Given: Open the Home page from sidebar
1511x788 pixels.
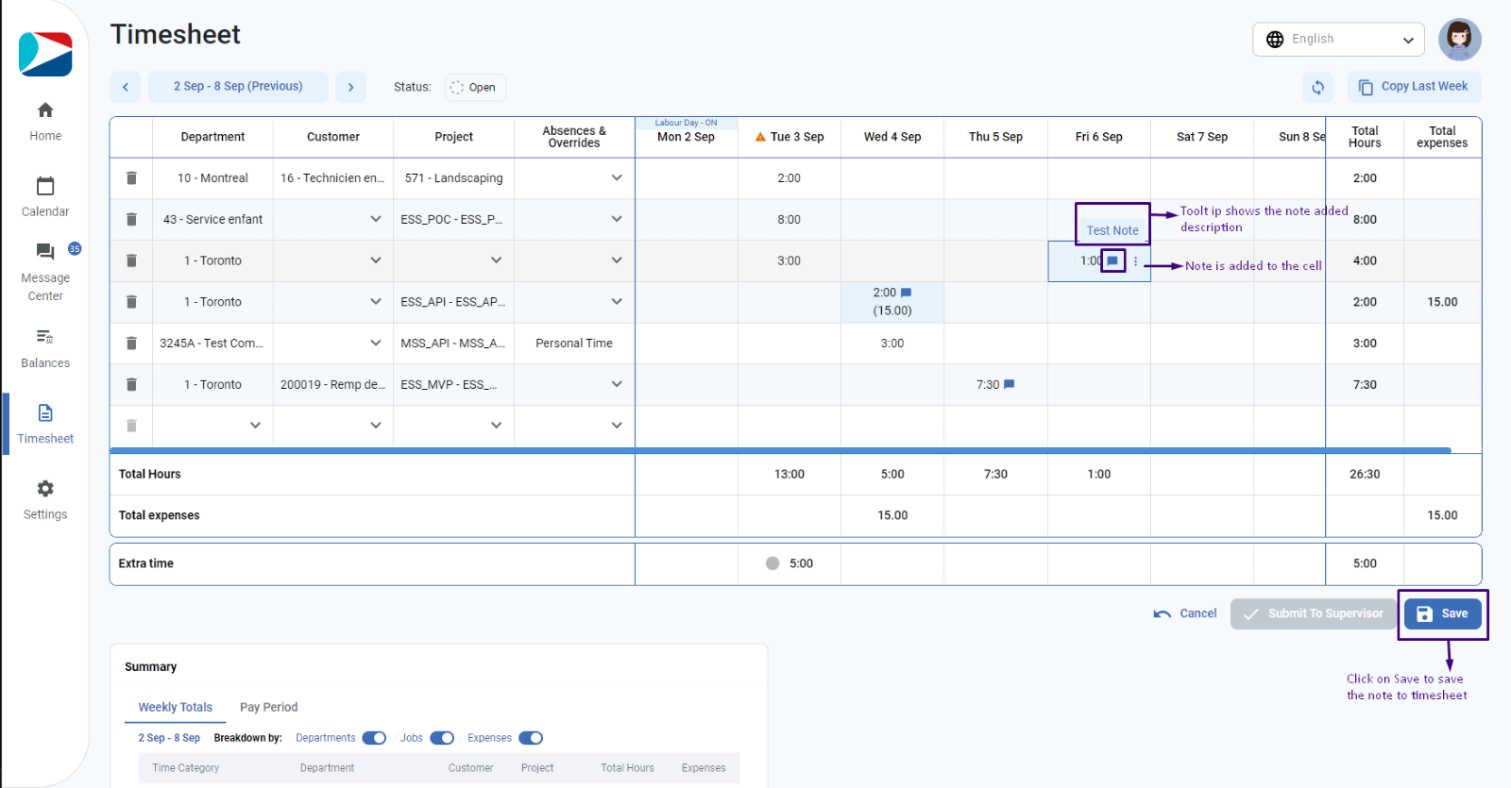Looking at the screenshot, I should tap(45, 122).
